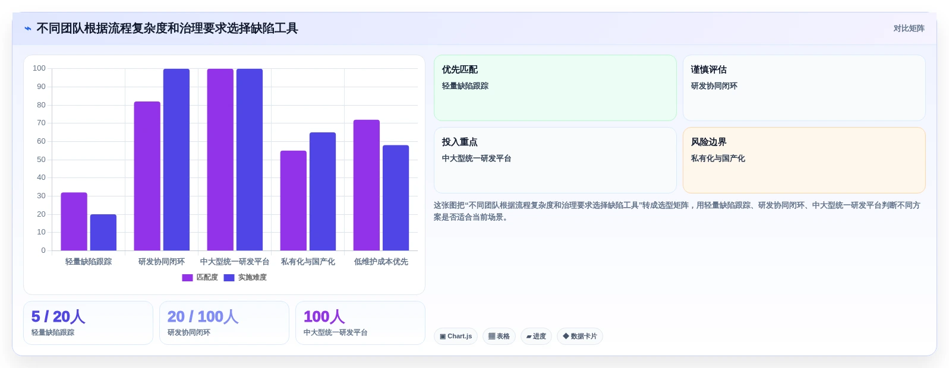Click 私有化与国产化 text in 风险边界 card

[718, 158]
